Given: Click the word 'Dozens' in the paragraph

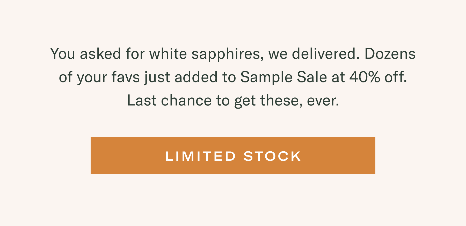Looking at the screenshot, I should (390, 54).
